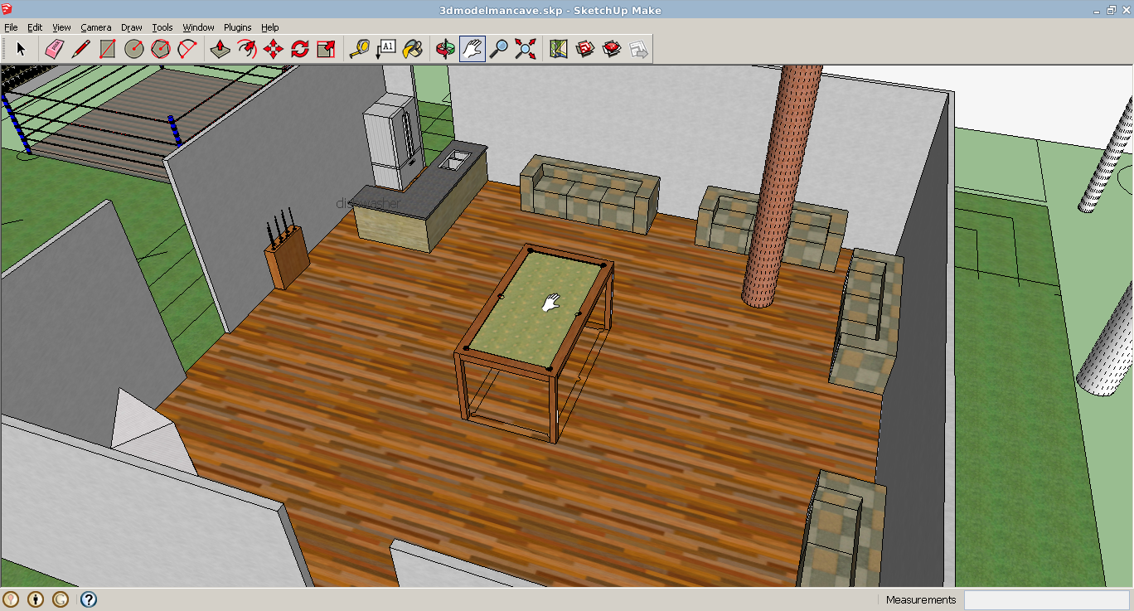Open the Plugins menu
Screen dimensions: 1134x611
pos(238,27)
